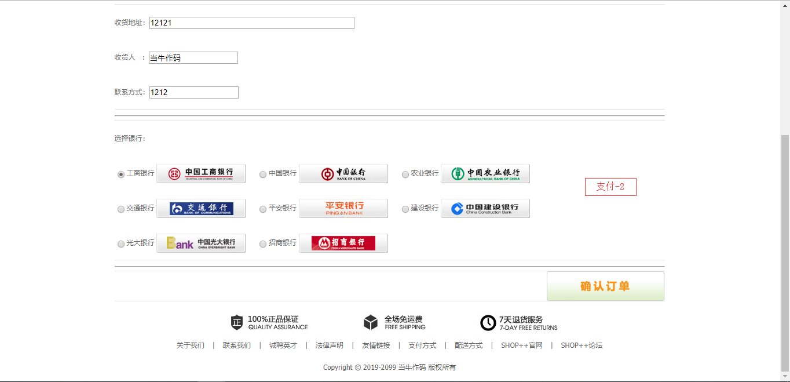The image size is (790, 382).
Task: Select the 工商银行 radio button
Action: [121, 174]
